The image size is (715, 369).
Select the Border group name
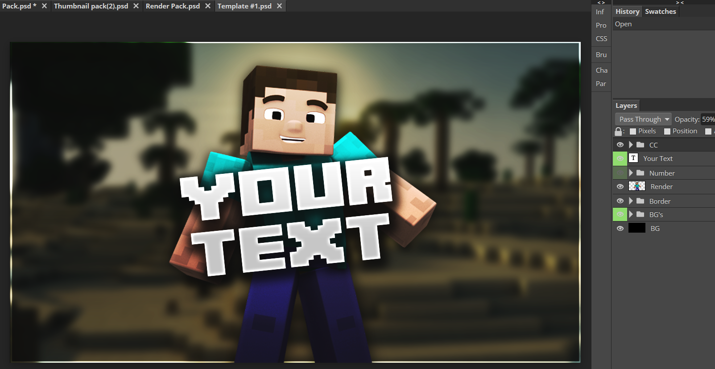[660, 201]
